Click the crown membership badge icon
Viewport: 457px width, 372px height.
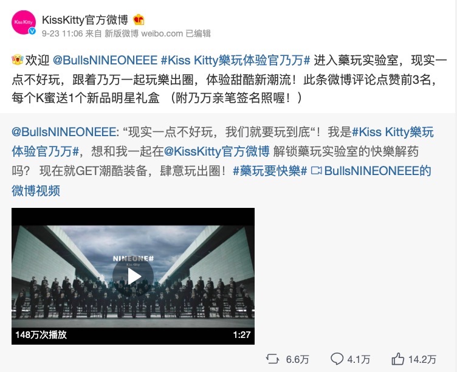139,20
